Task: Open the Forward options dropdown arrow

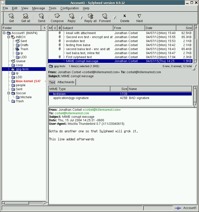Action: coord(114,18)
